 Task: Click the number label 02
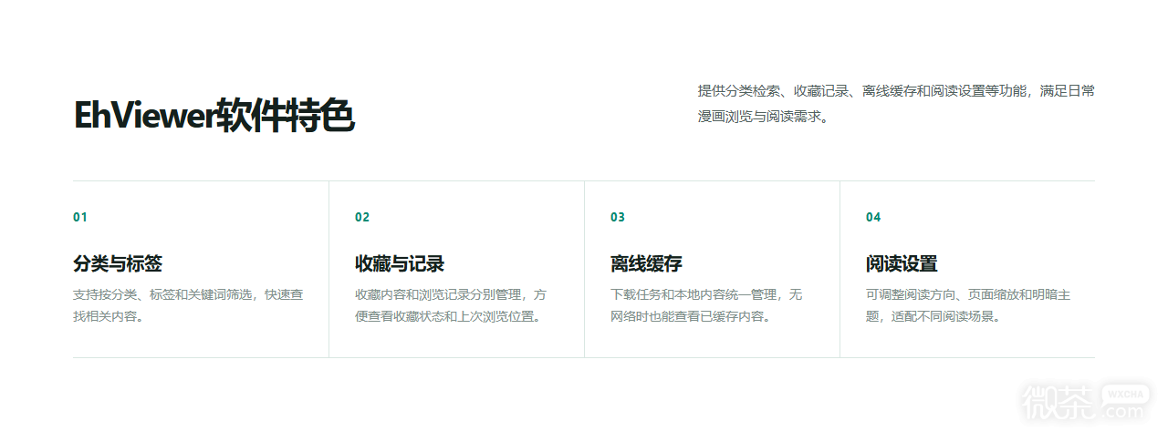362,217
